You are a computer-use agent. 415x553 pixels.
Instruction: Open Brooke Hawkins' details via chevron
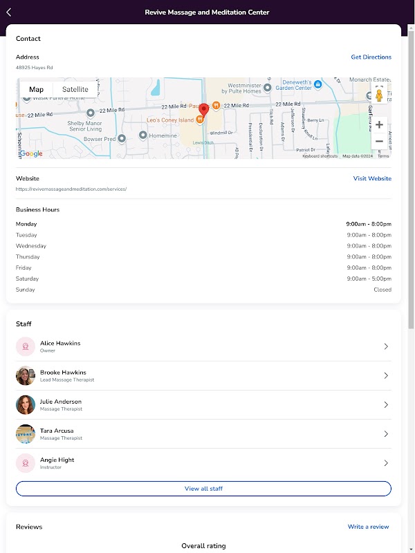click(386, 375)
